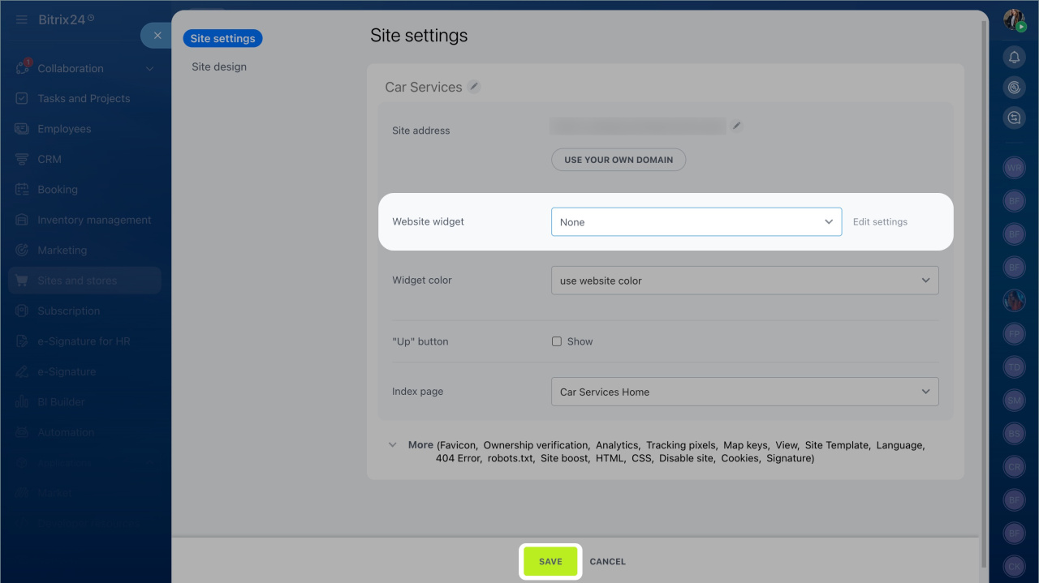The image size is (1039, 583).
Task: Click the edit pencil beside site address
Action: click(x=736, y=126)
